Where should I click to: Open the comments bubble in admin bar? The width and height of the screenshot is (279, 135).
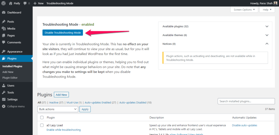pyautogui.click(x=25, y=3)
